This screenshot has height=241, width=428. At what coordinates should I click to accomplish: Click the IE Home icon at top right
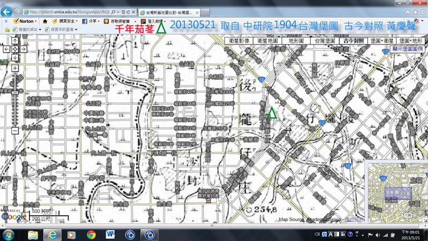408,12
